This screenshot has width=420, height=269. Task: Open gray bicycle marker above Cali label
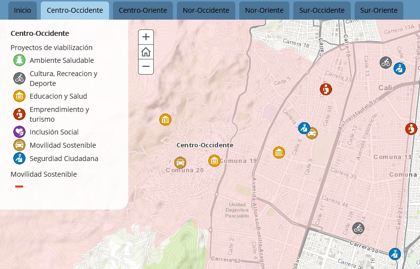[x=386, y=63]
